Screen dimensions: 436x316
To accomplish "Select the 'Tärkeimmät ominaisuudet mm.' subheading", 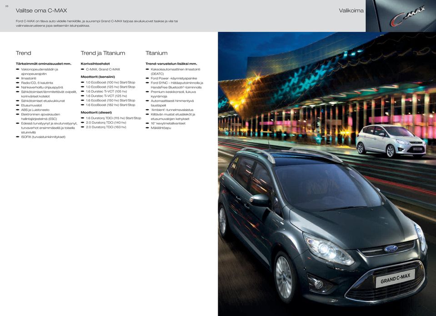I will [x=44, y=64].
